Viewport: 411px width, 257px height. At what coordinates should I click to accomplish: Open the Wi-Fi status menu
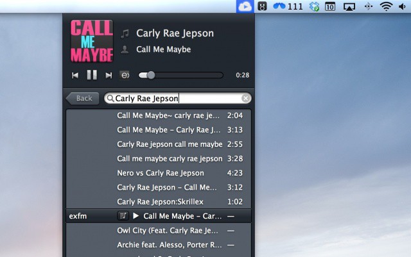(x=386, y=6)
